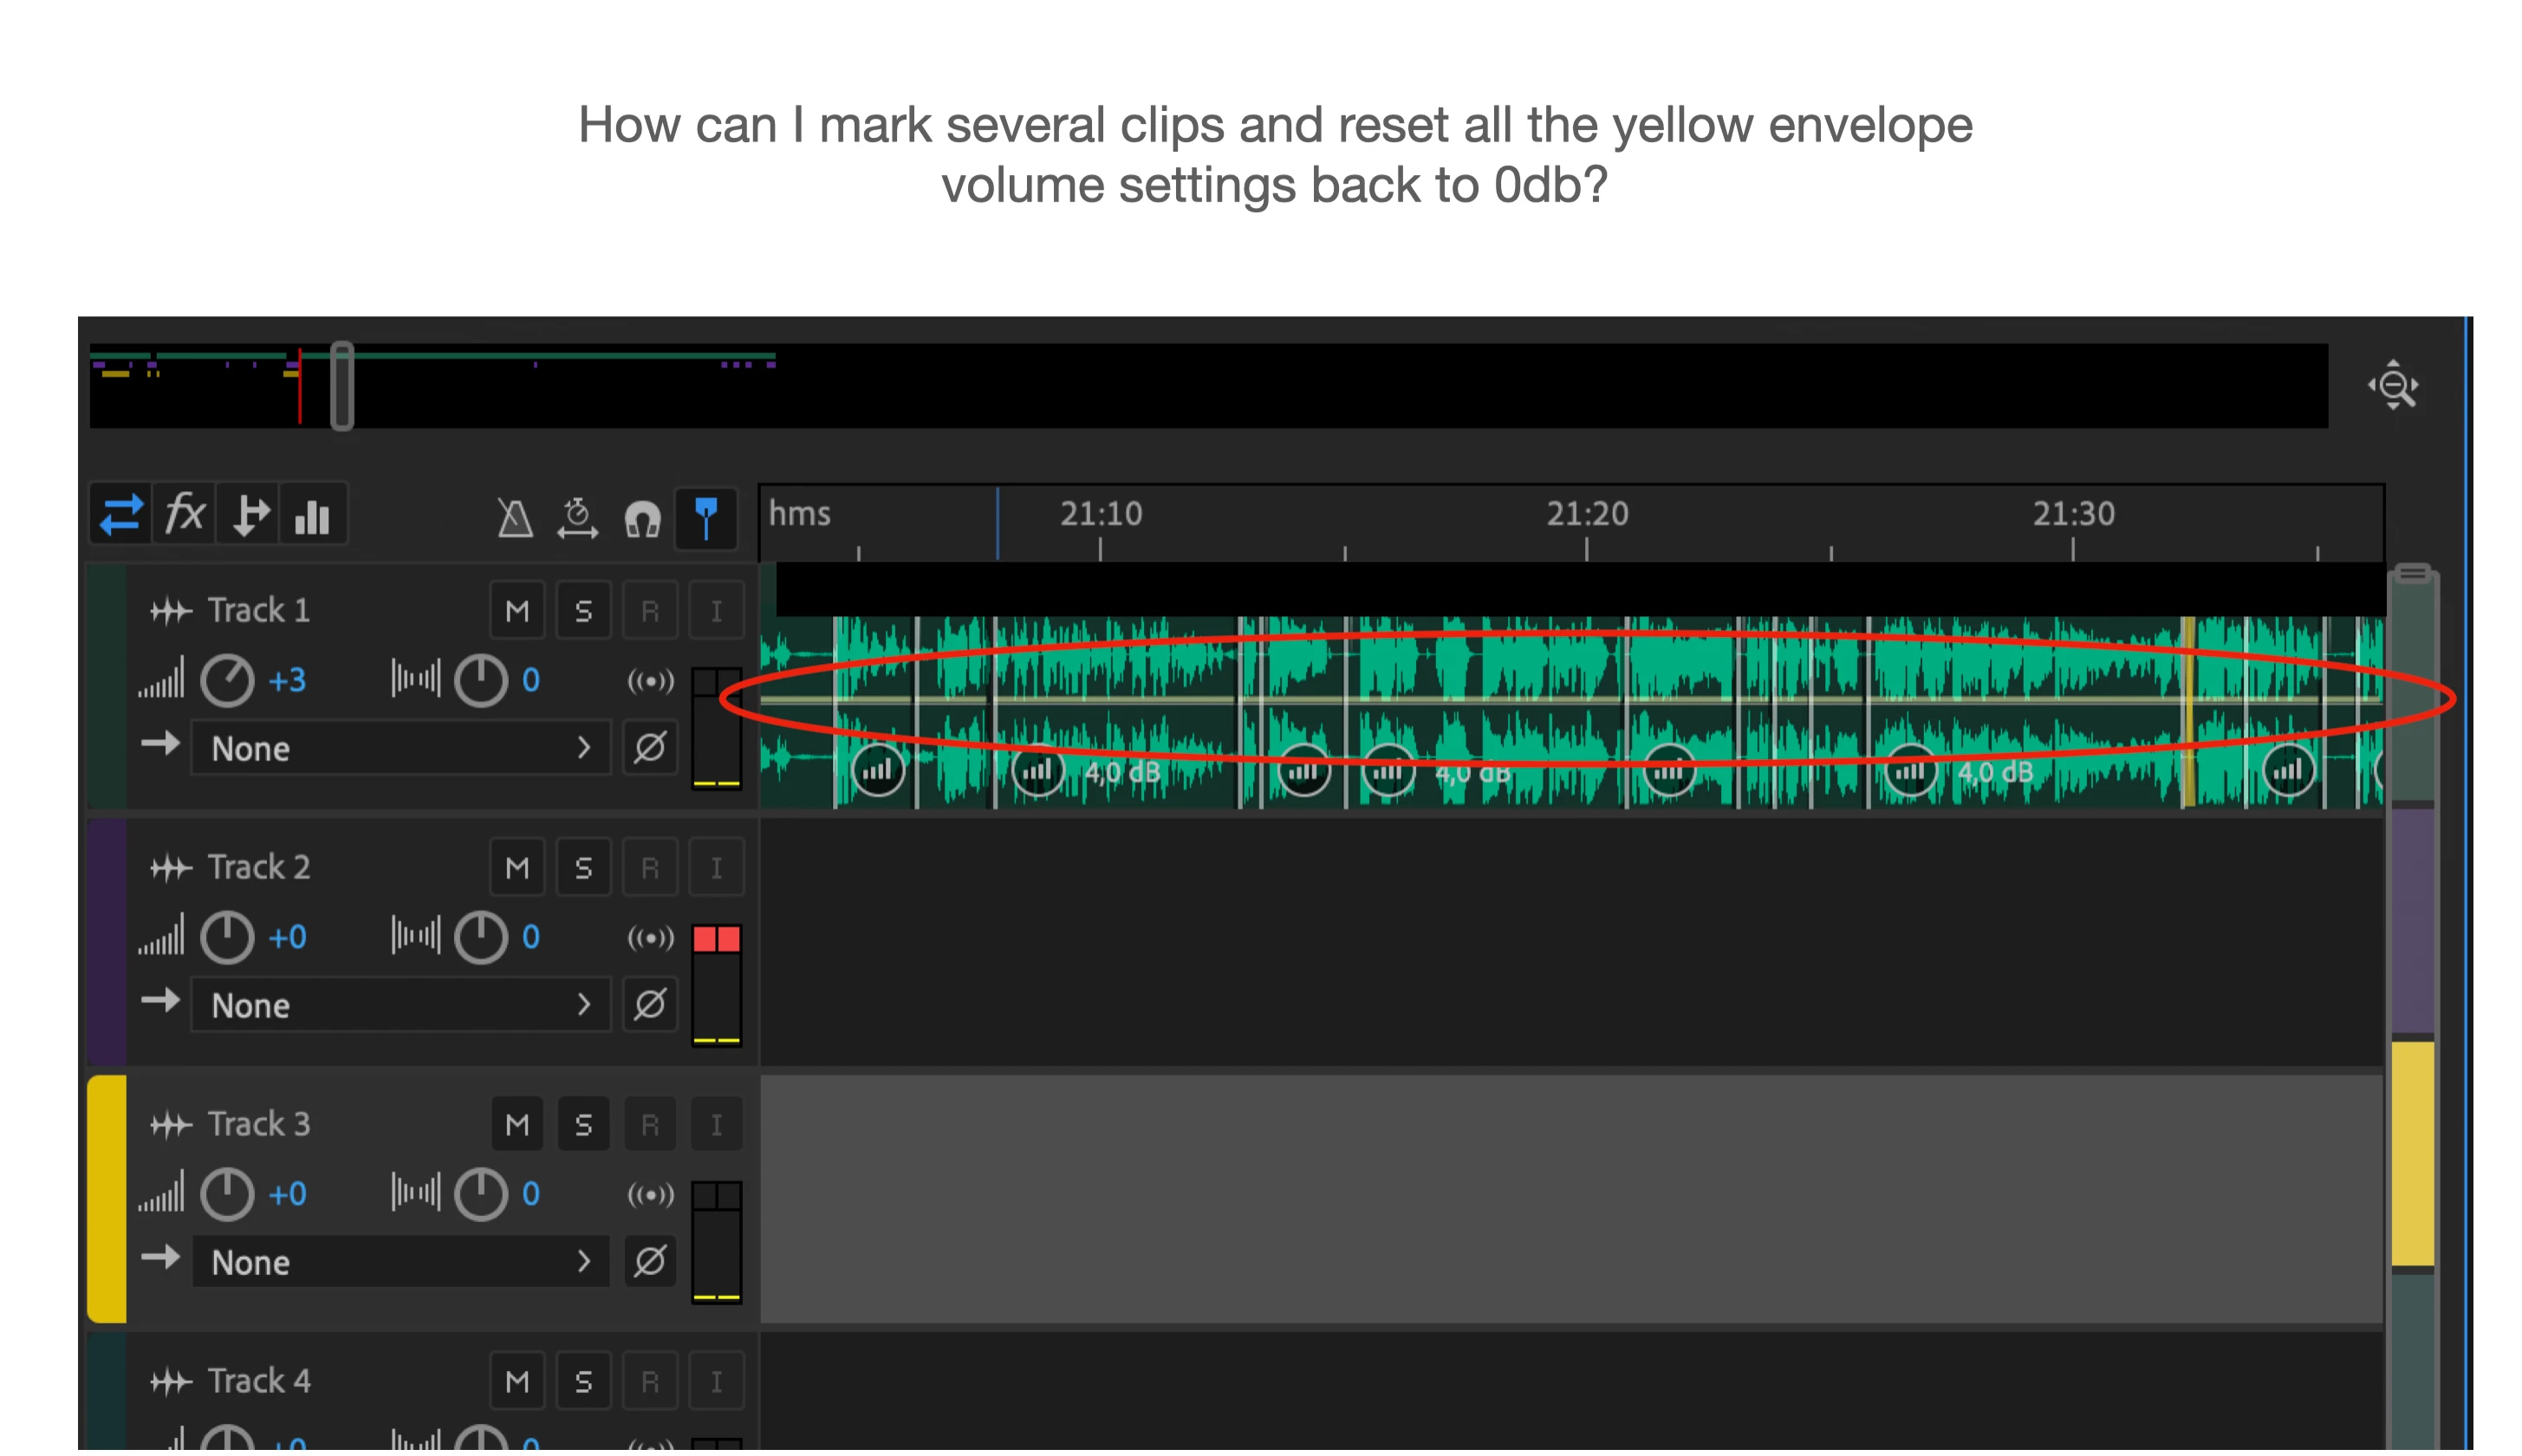Screen dimensions: 2522x1456
Task: Show the Sends view icon
Action: point(249,516)
